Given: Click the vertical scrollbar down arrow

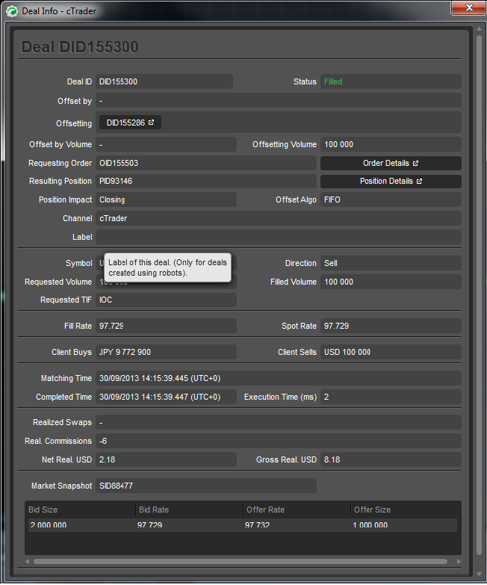Looking at the screenshot, I should [480, 575].
